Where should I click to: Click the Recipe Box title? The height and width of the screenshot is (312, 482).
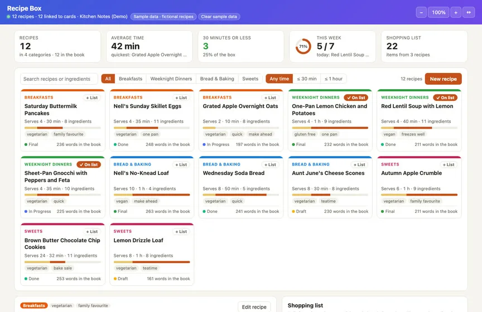(x=25, y=8)
